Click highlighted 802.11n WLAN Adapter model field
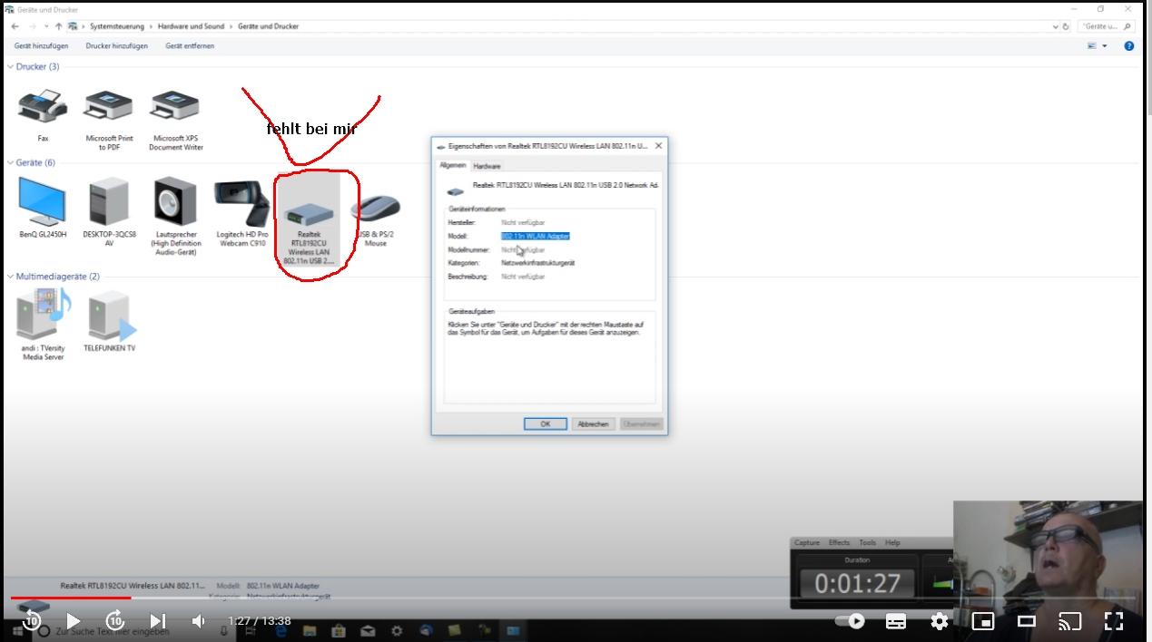 536,236
